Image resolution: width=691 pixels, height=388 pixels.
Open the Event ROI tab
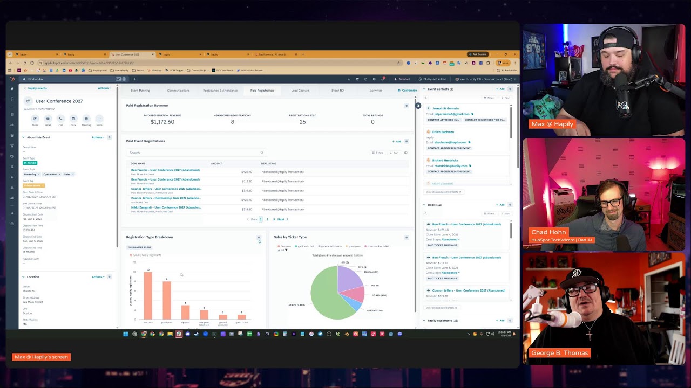pyautogui.click(x=338, y=91)
